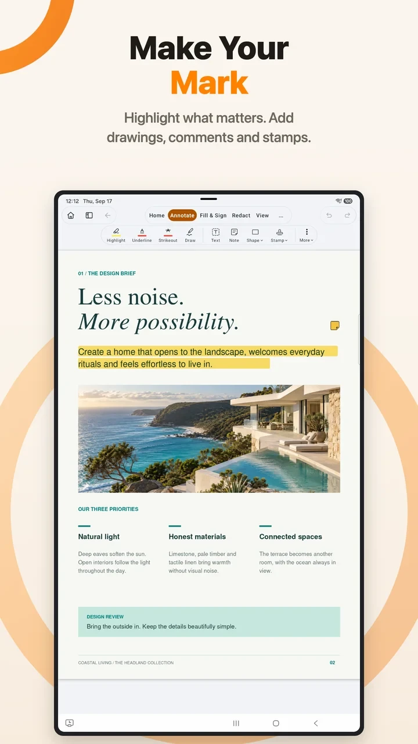Tap the coastal villa image
The height and width of the screenshot is (744, 418).
(209, 439)
